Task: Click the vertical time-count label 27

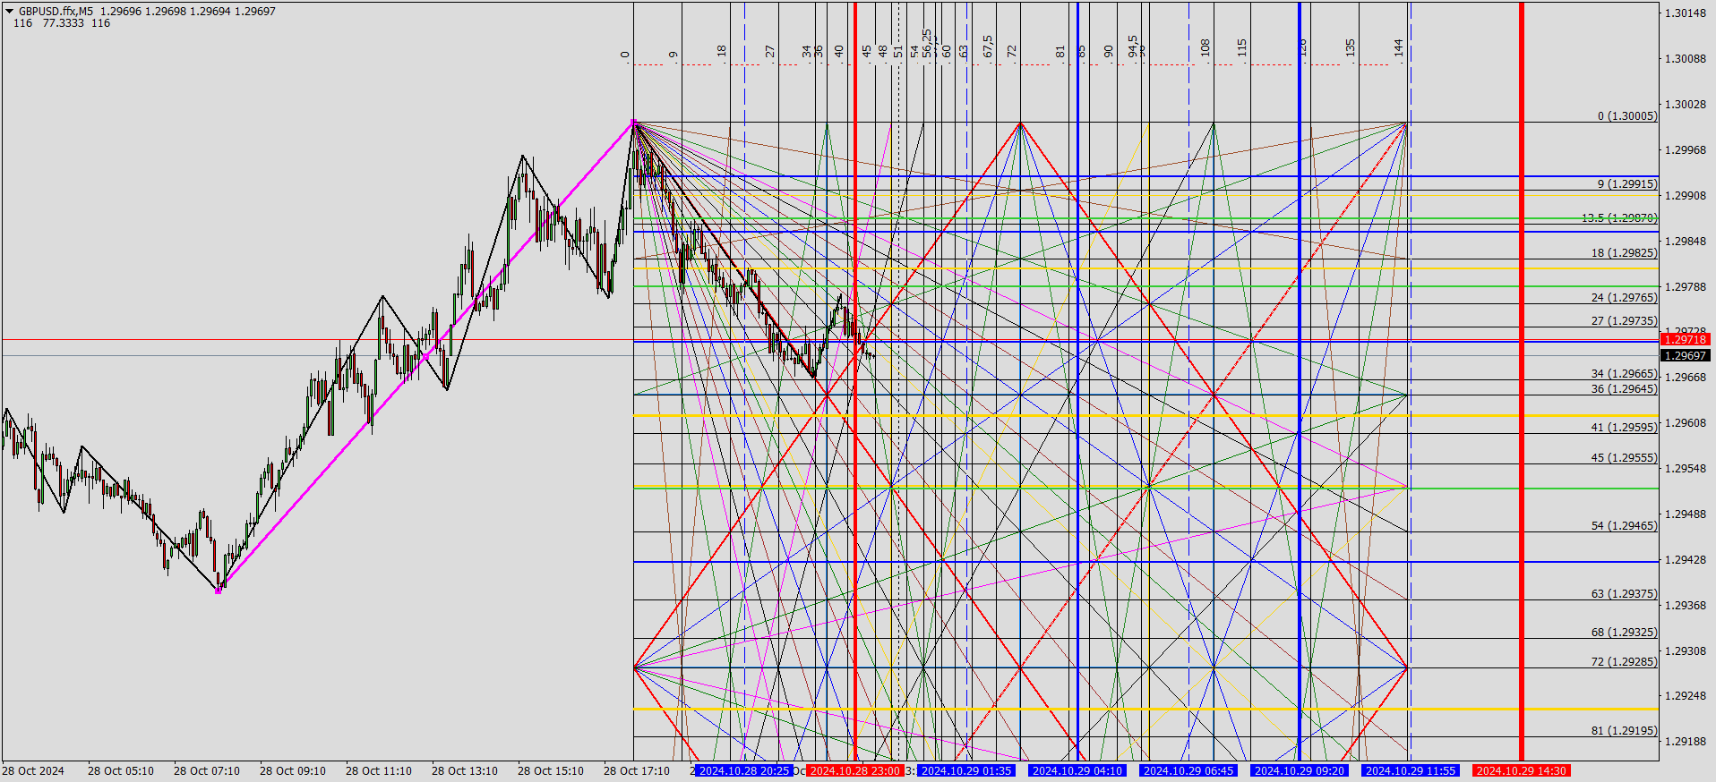Action: tap(770, 52)
